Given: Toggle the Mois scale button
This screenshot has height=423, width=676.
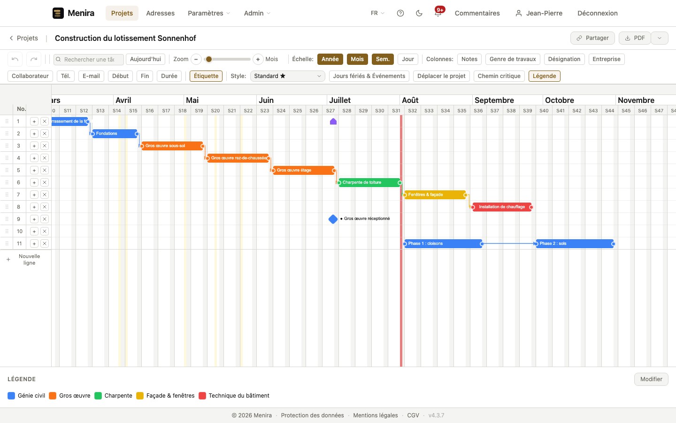Looking at the screenshot, I should 357,59.
